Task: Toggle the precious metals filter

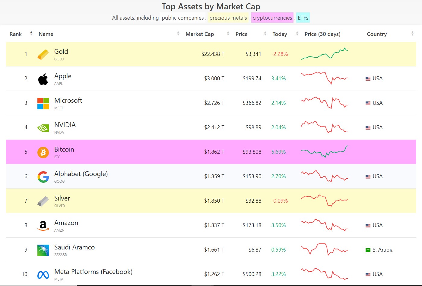Action: coord(228,18)
